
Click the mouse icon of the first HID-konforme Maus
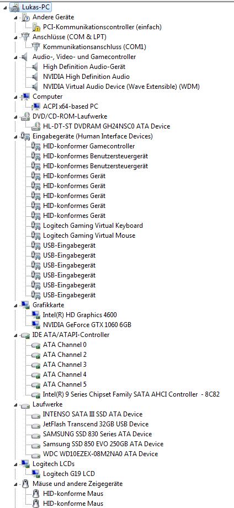tap(36, 494)
